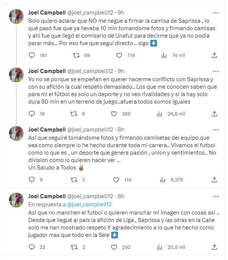Retweet the tweet with 3 retweets
The height and width of the screenshot is (260, 228).
pyautogui.click(x=73, y=180)
